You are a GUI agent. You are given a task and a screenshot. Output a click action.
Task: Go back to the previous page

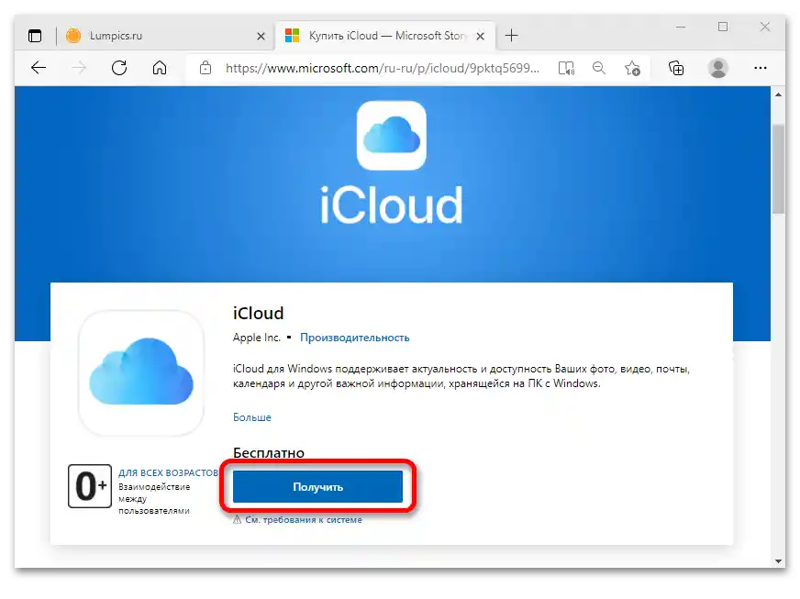(39, 67)
